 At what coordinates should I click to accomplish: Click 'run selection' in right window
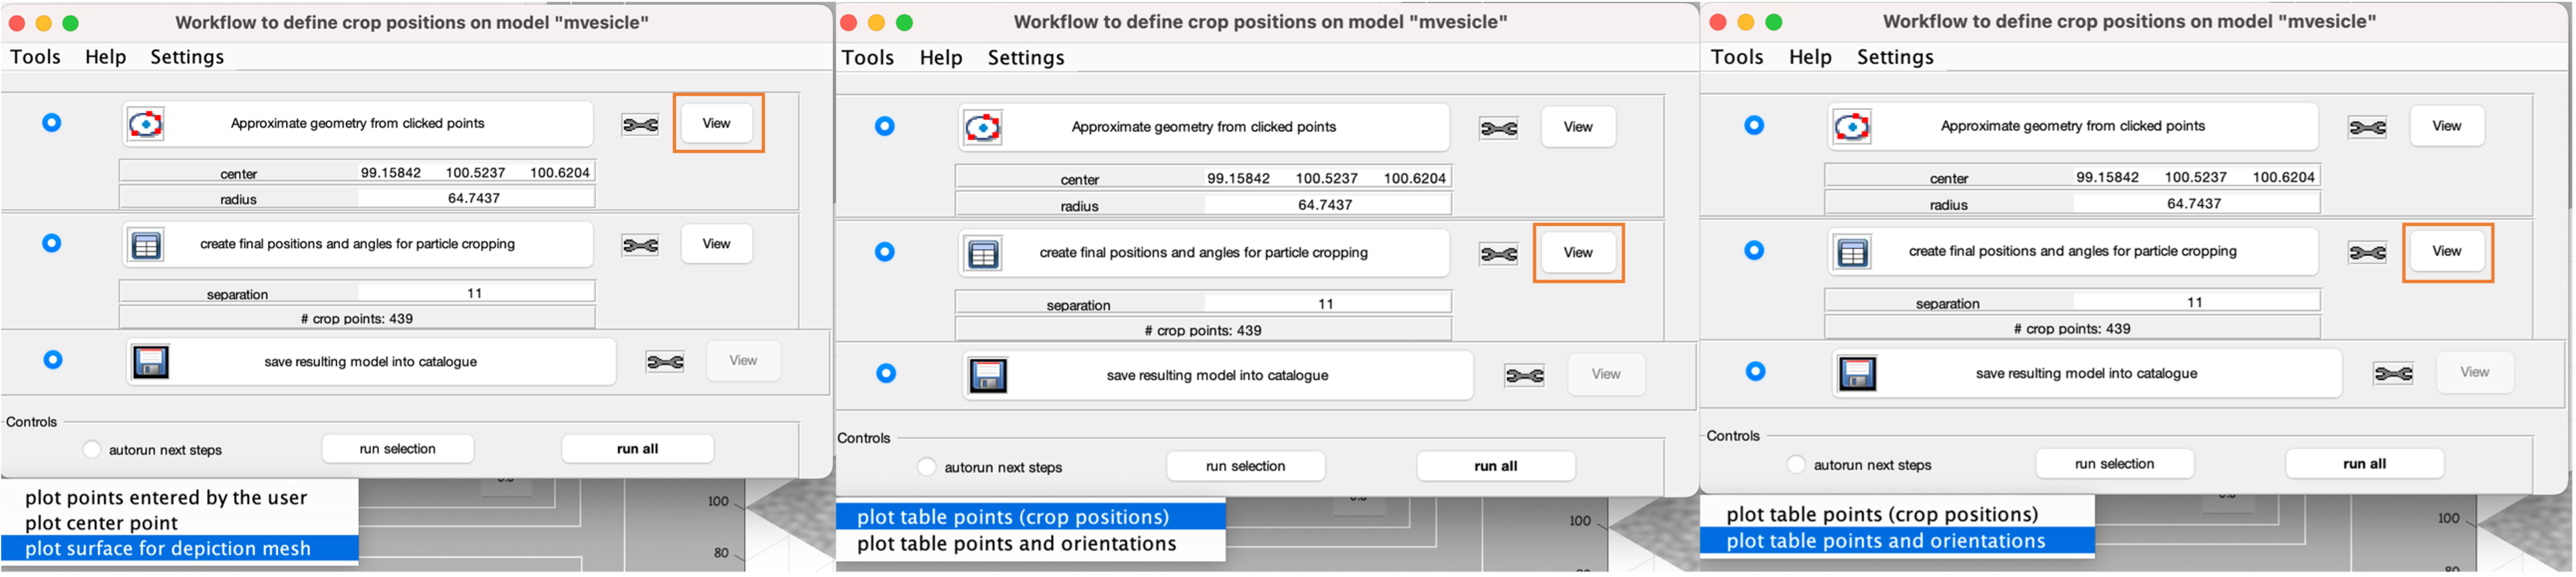[x=2115, y=465]
